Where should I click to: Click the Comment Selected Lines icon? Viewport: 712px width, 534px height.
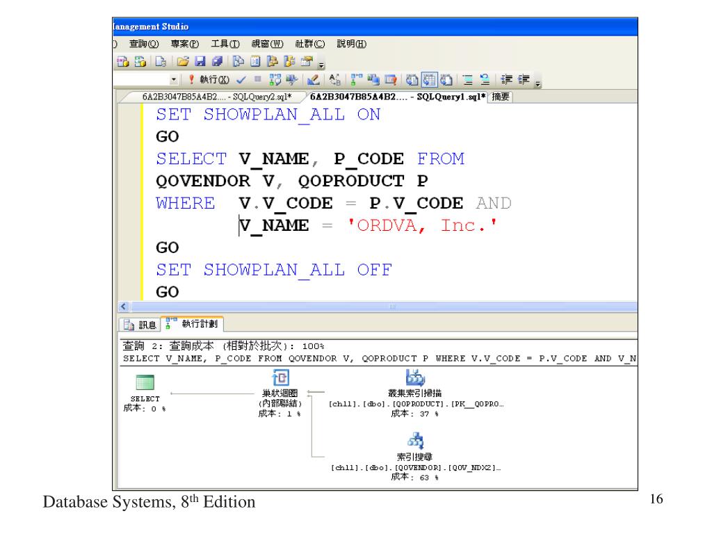pos(468,80)
